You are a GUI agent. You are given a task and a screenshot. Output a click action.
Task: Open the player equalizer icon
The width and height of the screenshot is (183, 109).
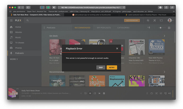click(x=161, y=93)
